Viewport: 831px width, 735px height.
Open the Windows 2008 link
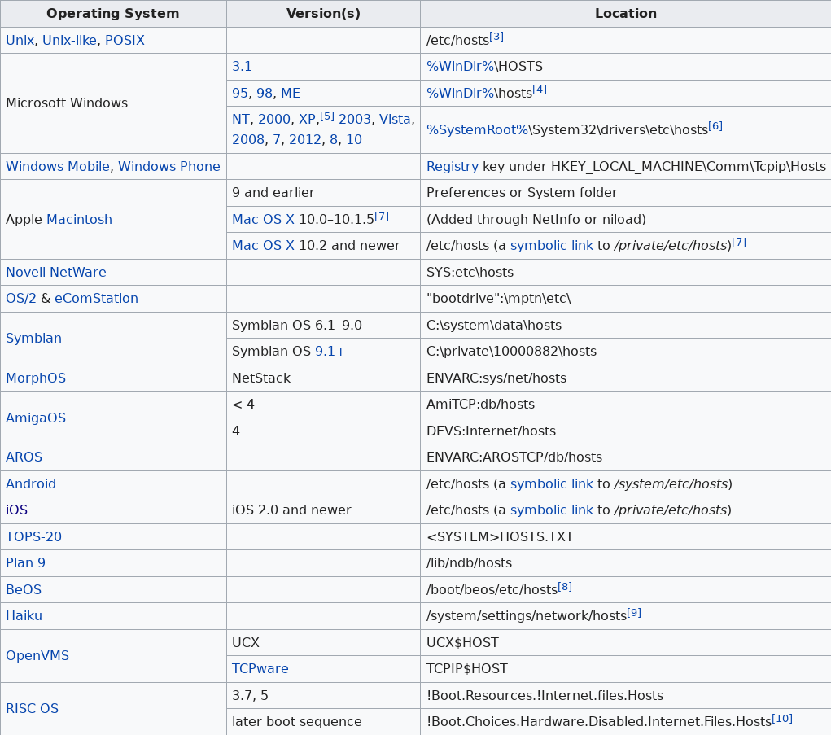click(x=248, y=139)
